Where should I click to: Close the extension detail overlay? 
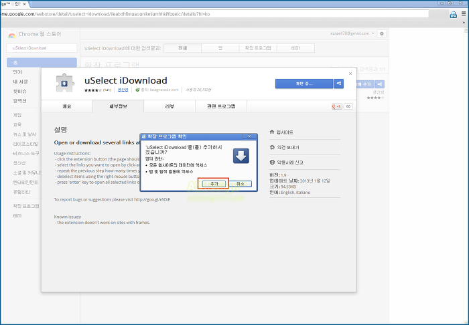tap(350, 74)
